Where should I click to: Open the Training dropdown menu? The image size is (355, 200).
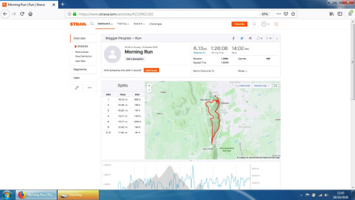click(x=123, y=24)
